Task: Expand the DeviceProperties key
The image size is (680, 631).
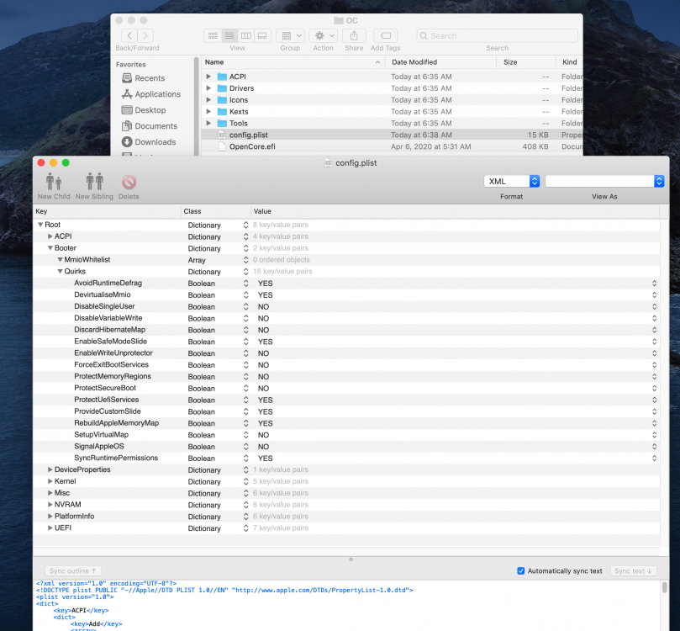Action: [50, 469]
